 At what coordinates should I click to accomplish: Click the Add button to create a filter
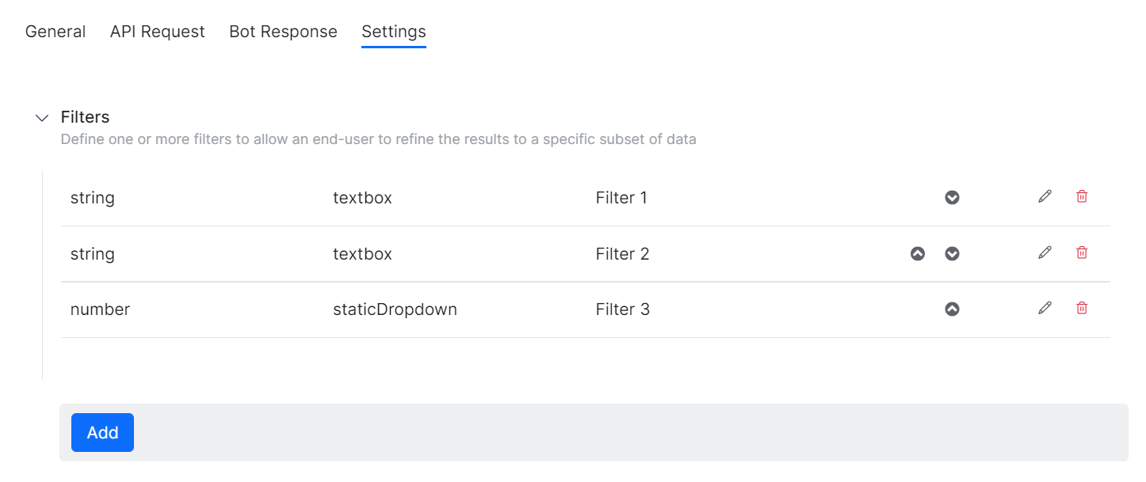102,432
